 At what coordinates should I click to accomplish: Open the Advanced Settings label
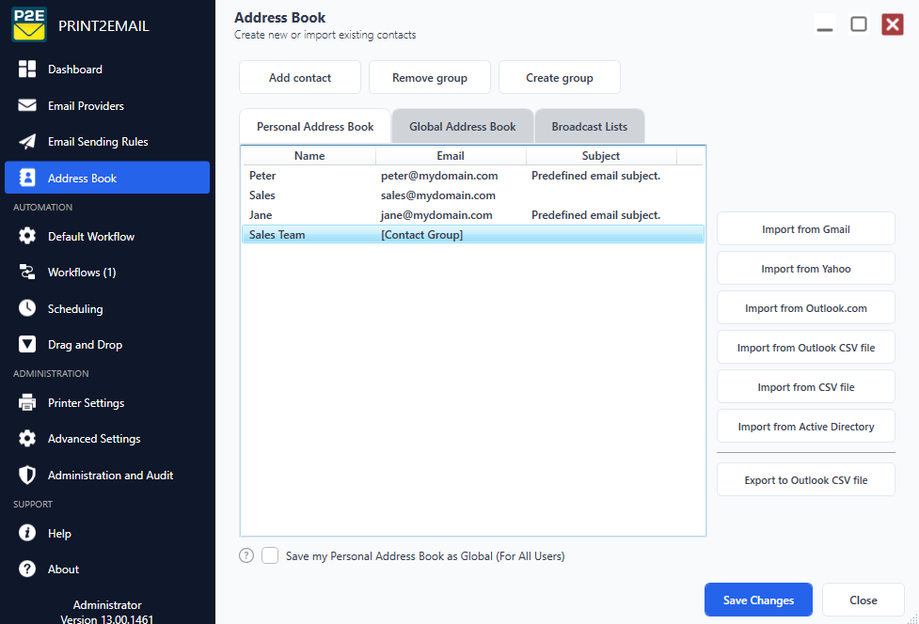(x=94, y=439)
